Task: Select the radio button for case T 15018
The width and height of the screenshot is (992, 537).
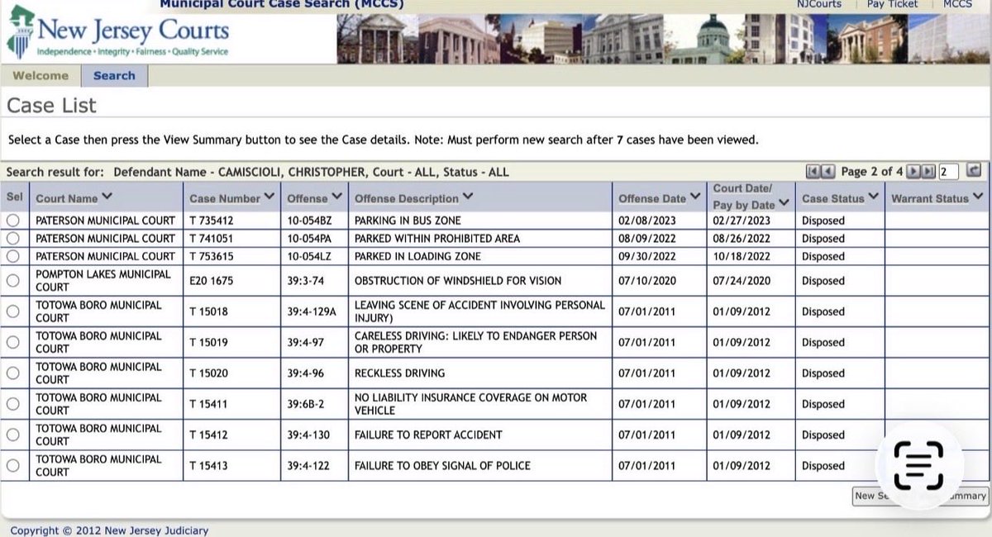Action: [12, 311]
